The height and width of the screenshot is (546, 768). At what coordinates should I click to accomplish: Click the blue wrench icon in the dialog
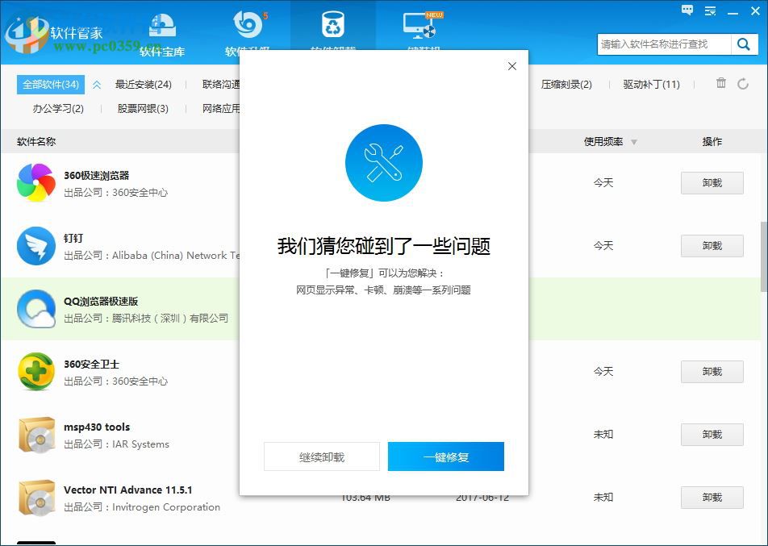(384, 162)
